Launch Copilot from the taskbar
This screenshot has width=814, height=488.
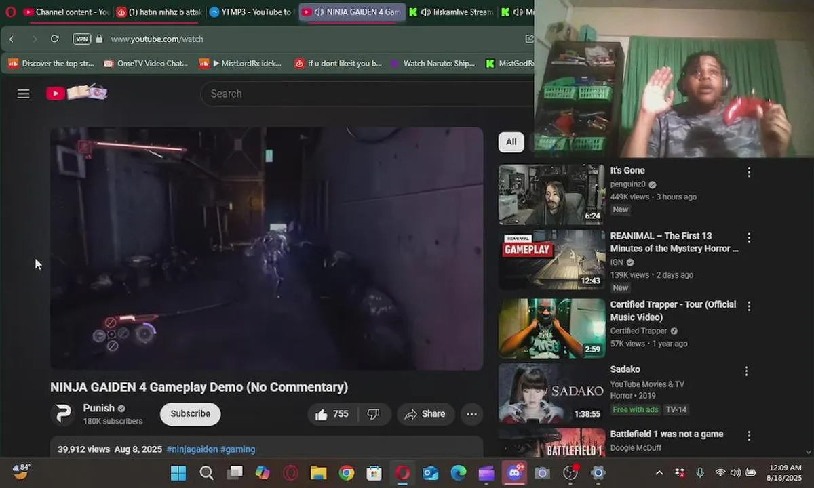click(x=263, y=473)
